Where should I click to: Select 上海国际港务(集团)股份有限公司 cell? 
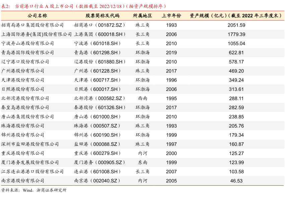coord(37,34)
